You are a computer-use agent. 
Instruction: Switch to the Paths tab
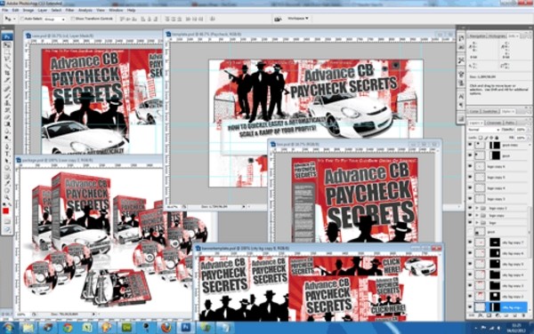pos(509,123)
